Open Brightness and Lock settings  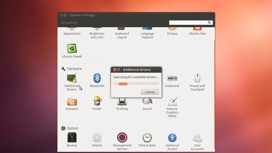(x=97, y=33)
